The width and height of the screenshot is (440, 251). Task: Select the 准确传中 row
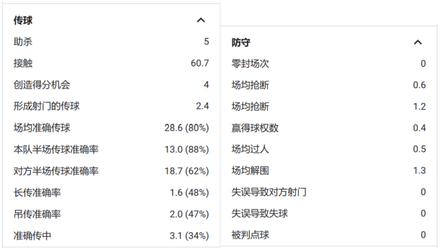pyautogui.click(x=32, y=235)
